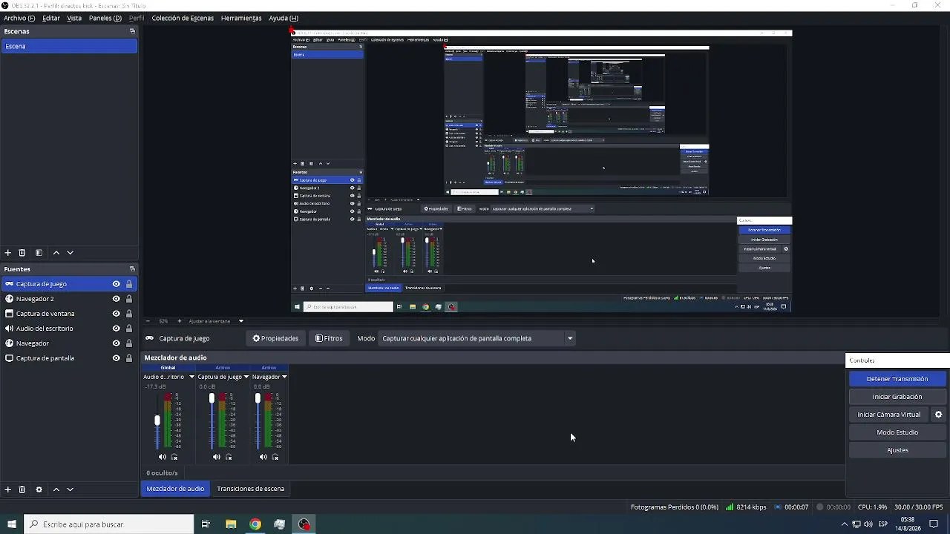Open Google Chrome from the taskbar
The height and width of the screenshot is (534, 950).
pyautogui.click(x=255, y=524)
